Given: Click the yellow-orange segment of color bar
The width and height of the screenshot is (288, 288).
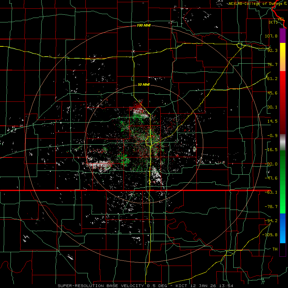Looking at the screenshot, I should click(283, 57).
